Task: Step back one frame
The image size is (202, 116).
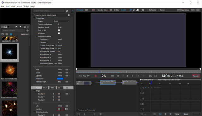Action: (x=123, y=76)
